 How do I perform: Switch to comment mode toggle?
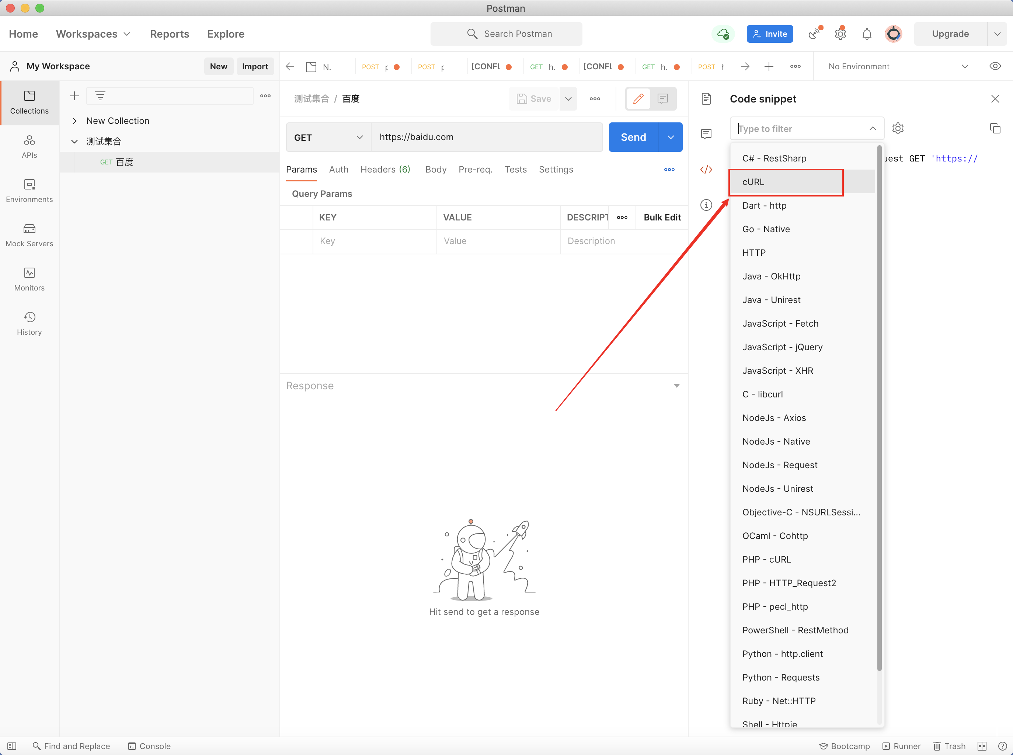(x=662, y=99)
